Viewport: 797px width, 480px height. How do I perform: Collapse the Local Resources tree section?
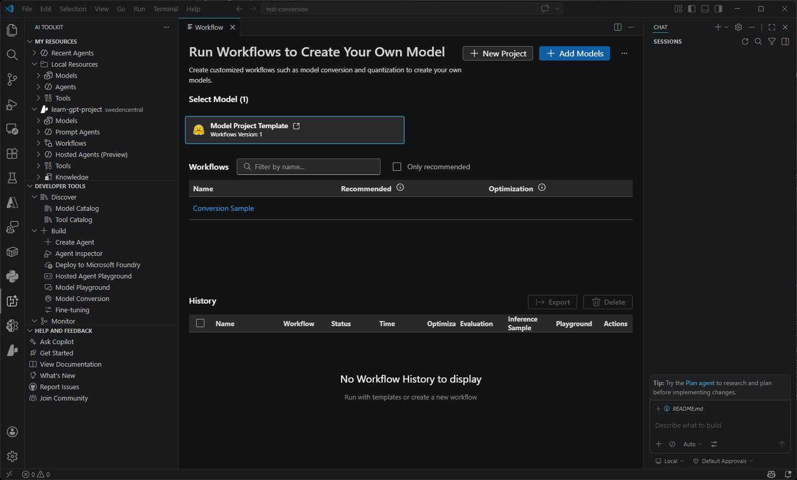34,64
